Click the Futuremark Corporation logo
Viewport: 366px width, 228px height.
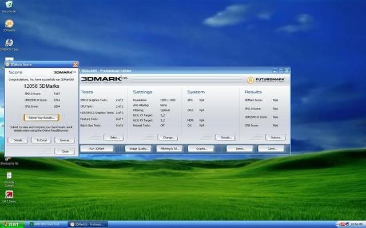tap(265, 80)
